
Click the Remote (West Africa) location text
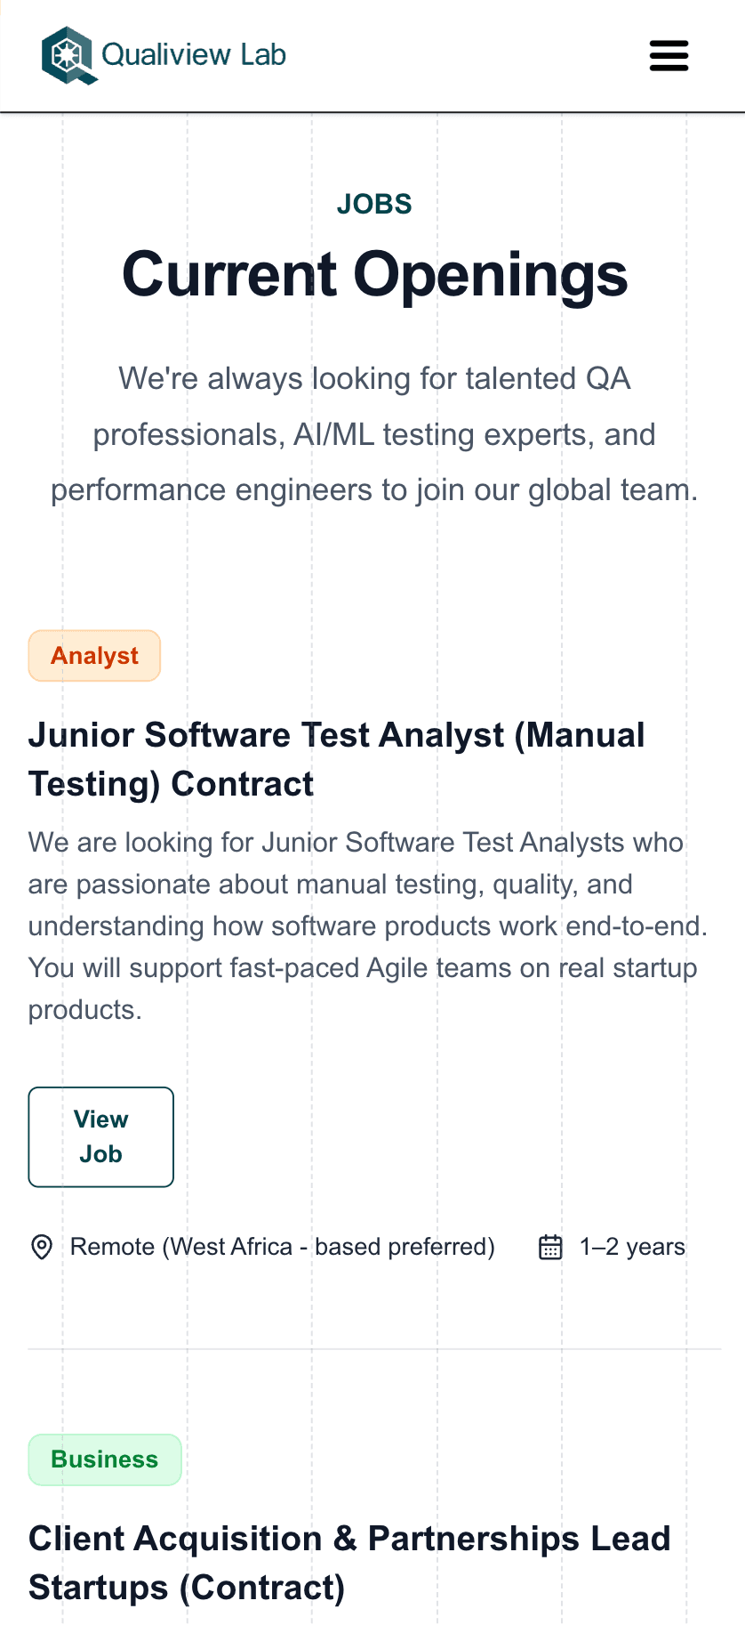(x=282, y=1247)
